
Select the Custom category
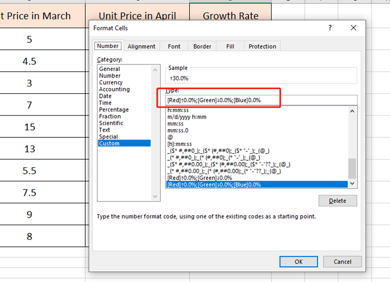tap(124, 143)
